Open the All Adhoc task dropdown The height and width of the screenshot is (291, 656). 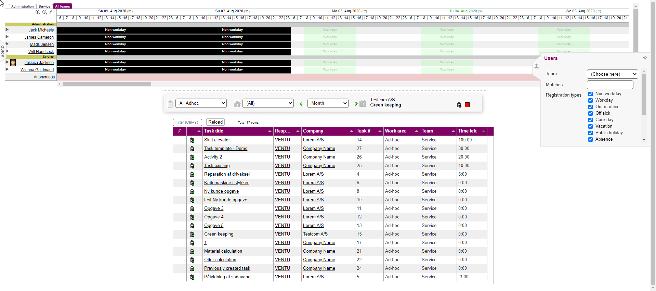(x=201, y=103)
